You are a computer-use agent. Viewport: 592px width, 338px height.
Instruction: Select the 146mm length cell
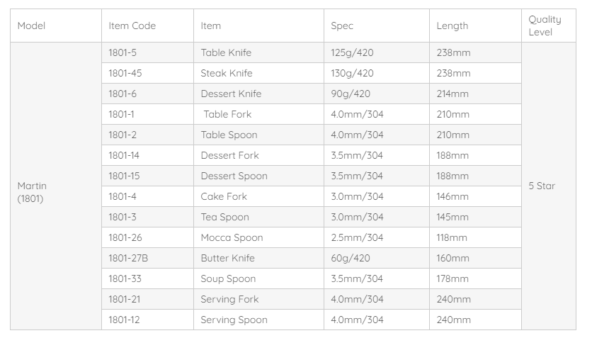[x=452, y=196]
